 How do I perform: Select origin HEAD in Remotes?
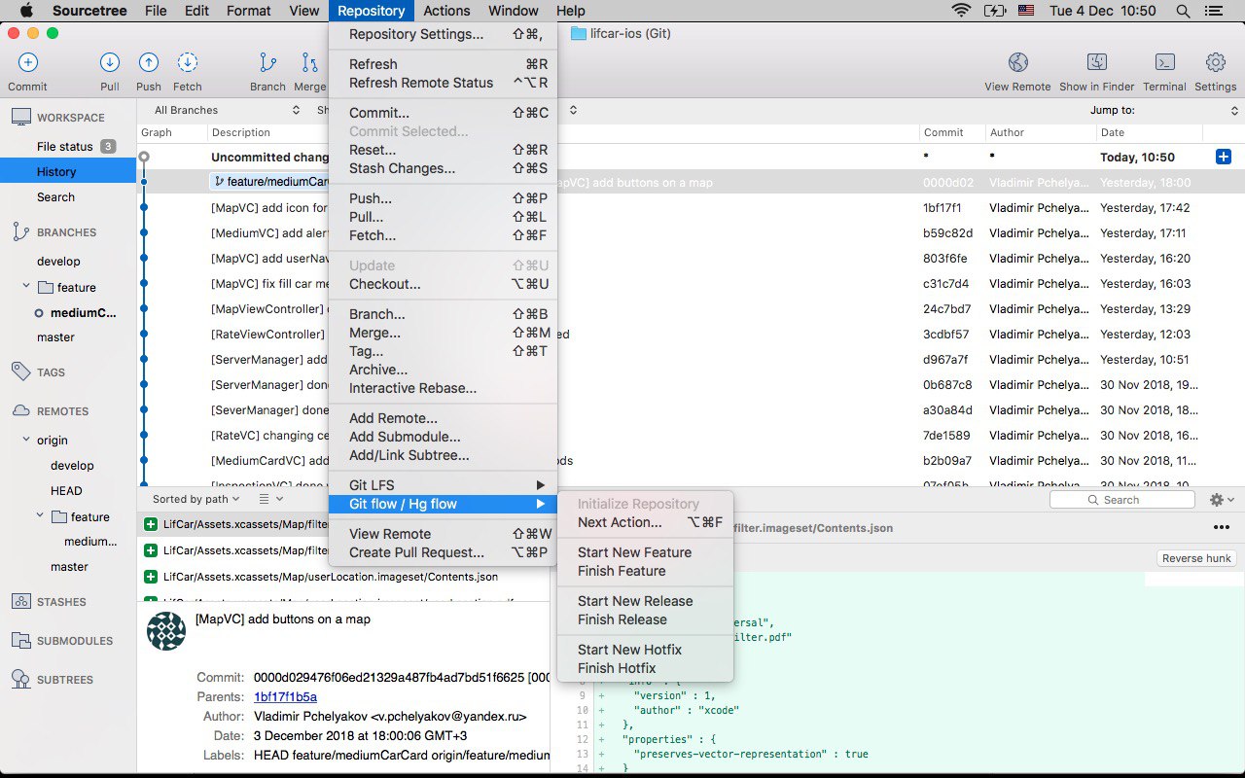coord(66,491)
